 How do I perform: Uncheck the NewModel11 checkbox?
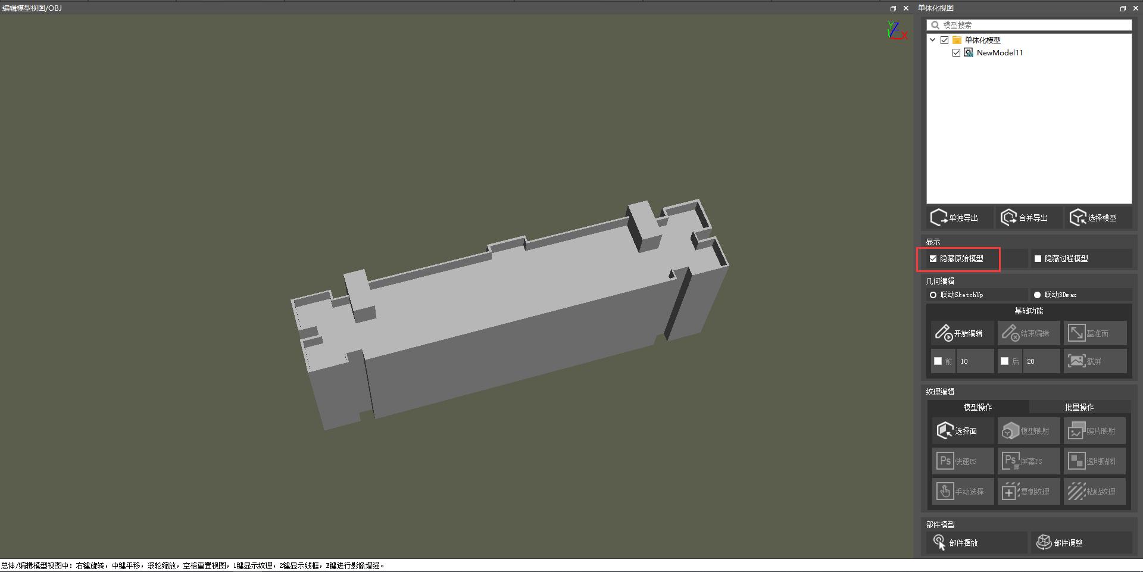(957, 53)
